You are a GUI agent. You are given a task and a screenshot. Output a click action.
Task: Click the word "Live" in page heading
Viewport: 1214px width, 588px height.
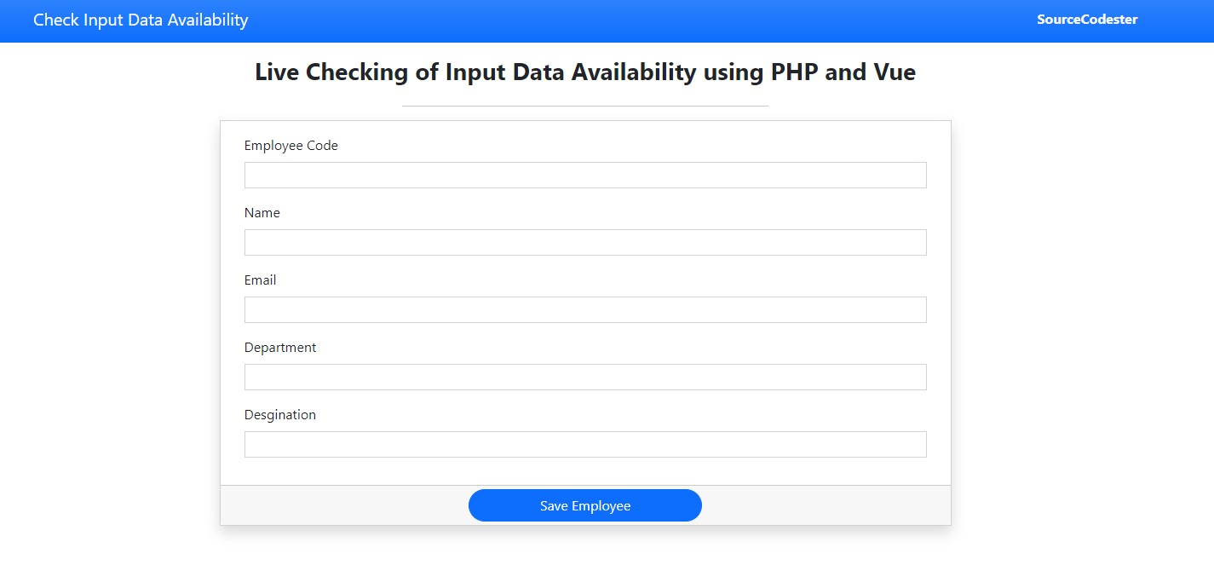(277, 72)
